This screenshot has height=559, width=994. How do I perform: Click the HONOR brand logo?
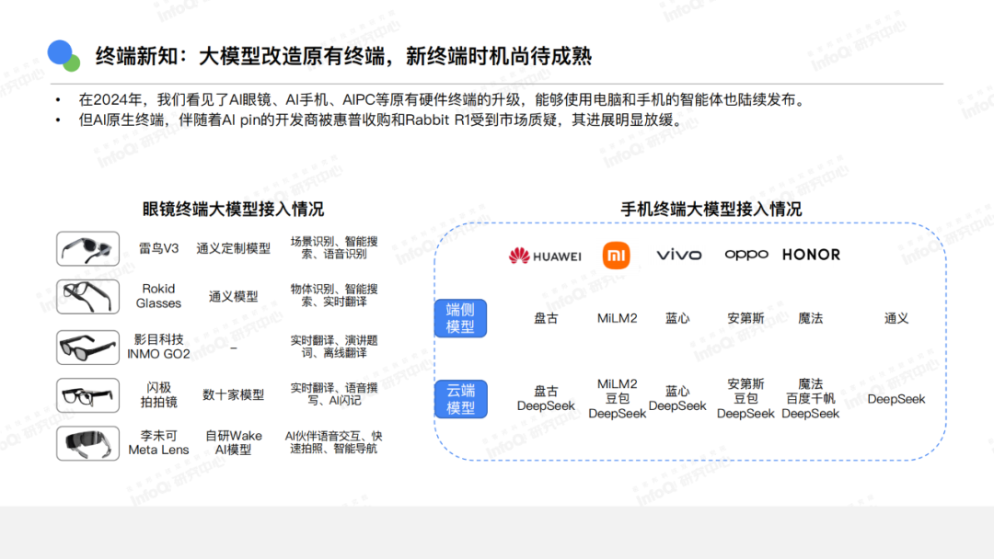point(811,255)
